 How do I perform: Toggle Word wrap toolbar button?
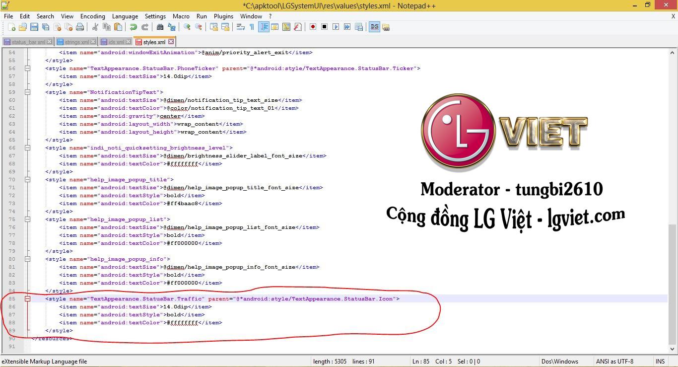[x=240, y=27]
